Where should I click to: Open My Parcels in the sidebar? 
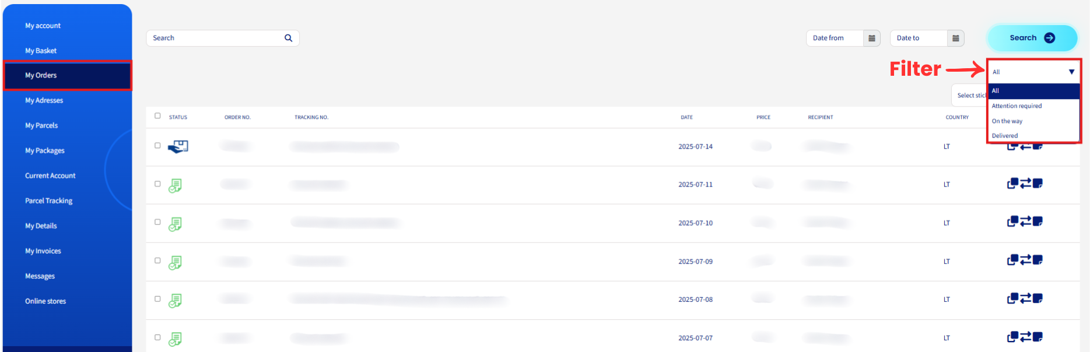(x=41, y=125)
